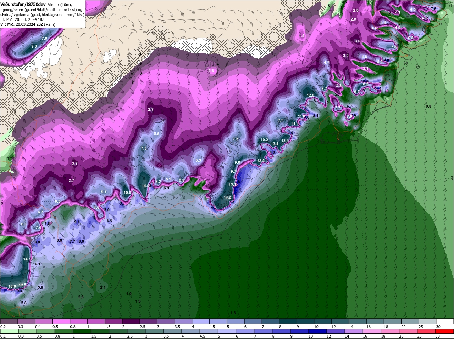Screen dimensions: 454x339
Task: Select lower legend swatch between 0.1 and 0.3
Action: point(9,332)
